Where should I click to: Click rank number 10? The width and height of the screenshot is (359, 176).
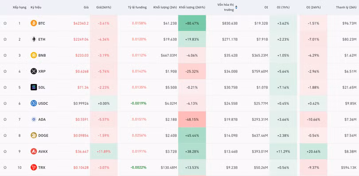click(20, 168)
